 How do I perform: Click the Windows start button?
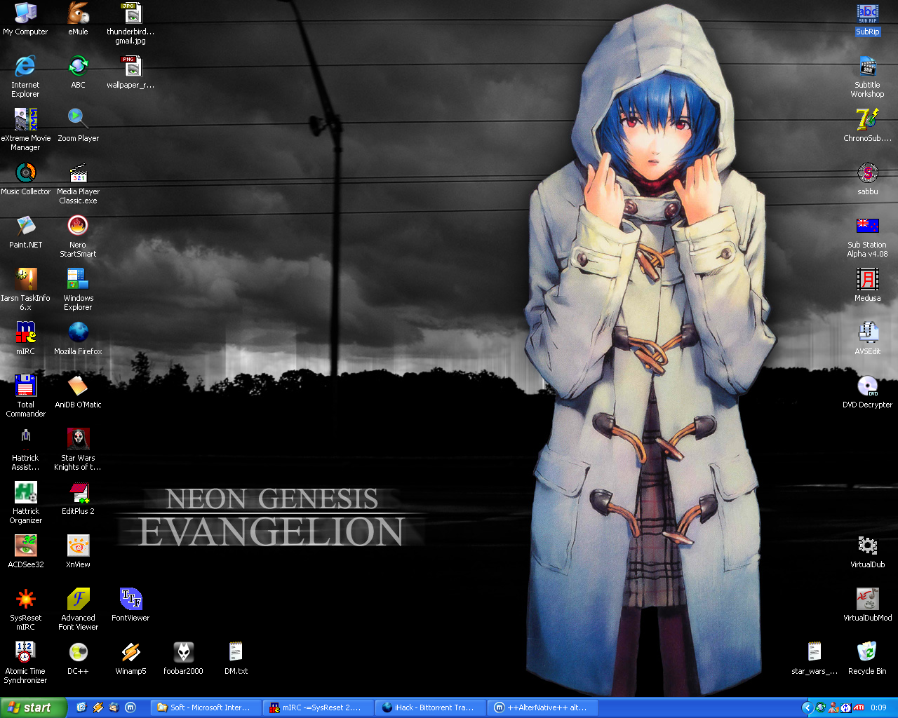34,707
